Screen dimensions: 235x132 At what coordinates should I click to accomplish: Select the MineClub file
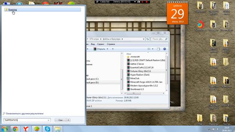[133, 78]
